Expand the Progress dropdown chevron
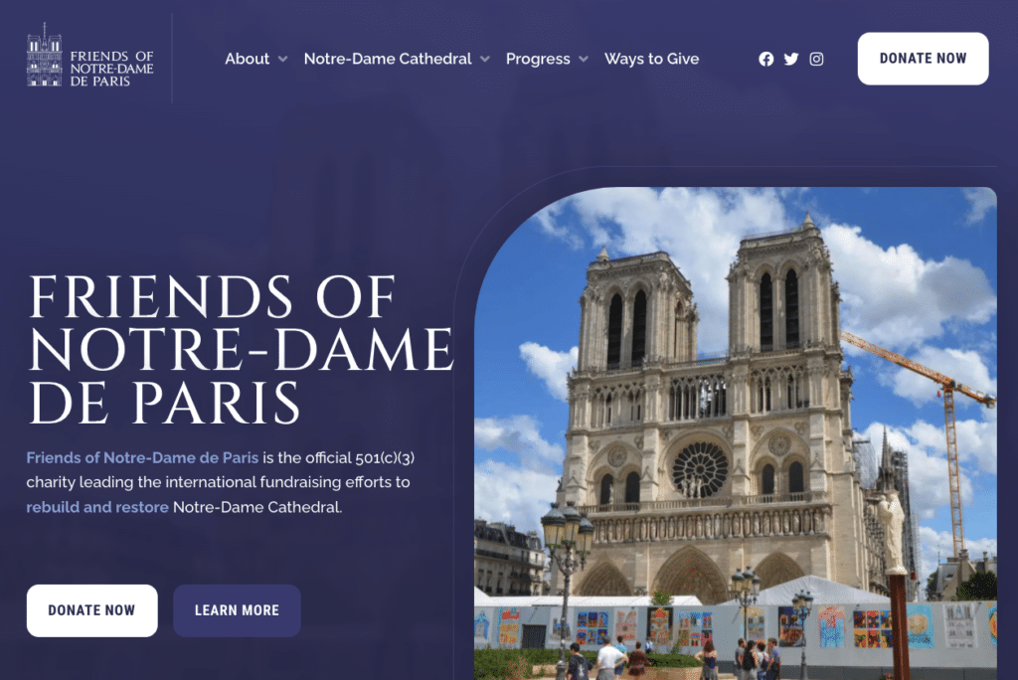This screenshot has width=1018, height=680. [584, 59]
